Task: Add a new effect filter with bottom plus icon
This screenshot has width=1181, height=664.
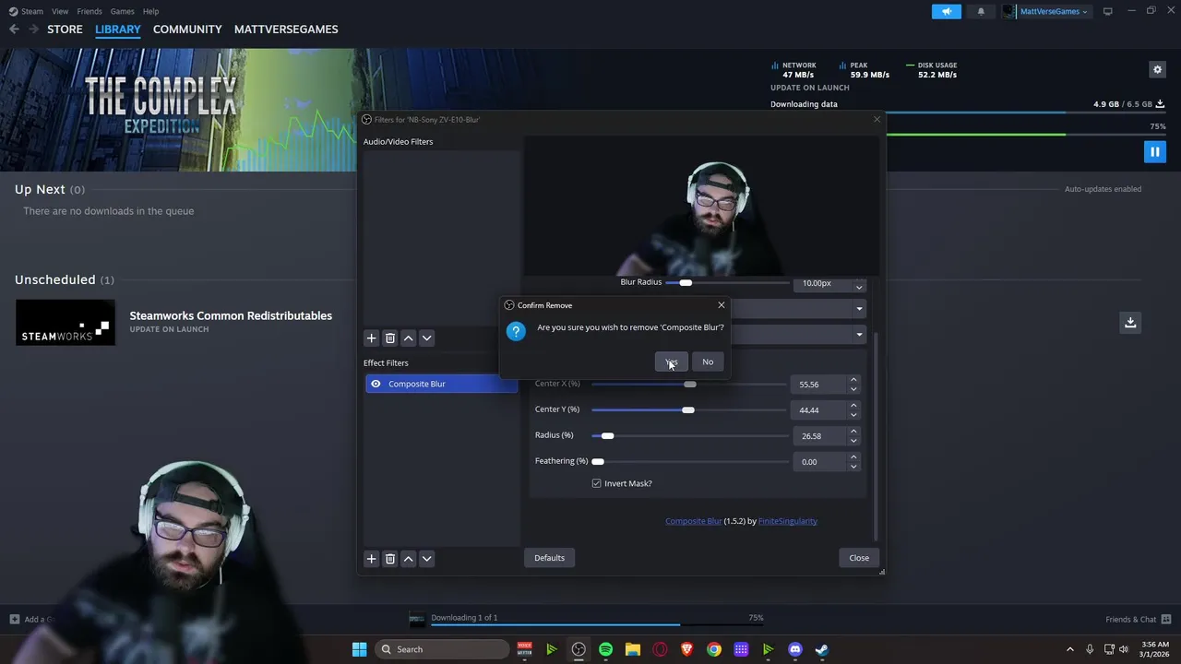Action: click(x=371, y=558)
